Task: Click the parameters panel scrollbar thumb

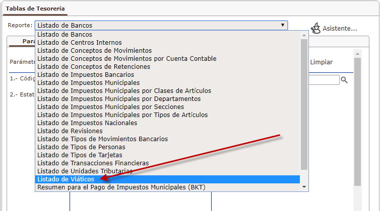Action: coord(357,122)
